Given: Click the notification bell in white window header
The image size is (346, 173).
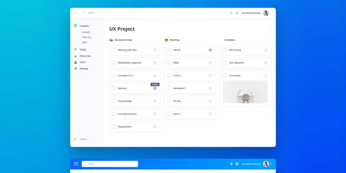Looking at the screenshot, I should click(x=231, y=13).
